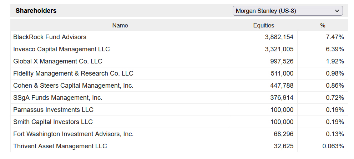354x159 pixels.
Task: Click Global X's 997,526 equities cell
Action: [282, 61]
